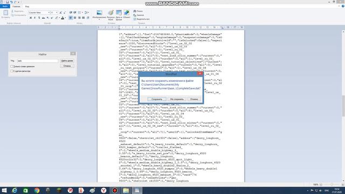Expand the line spacing dropdown
The image size is (345, 194).
(x=88, y=12)
